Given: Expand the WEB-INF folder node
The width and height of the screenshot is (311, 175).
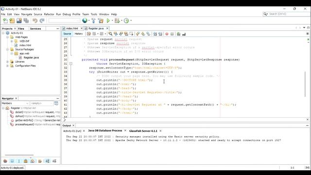Looking at the screenshot, I should (12, 41).
